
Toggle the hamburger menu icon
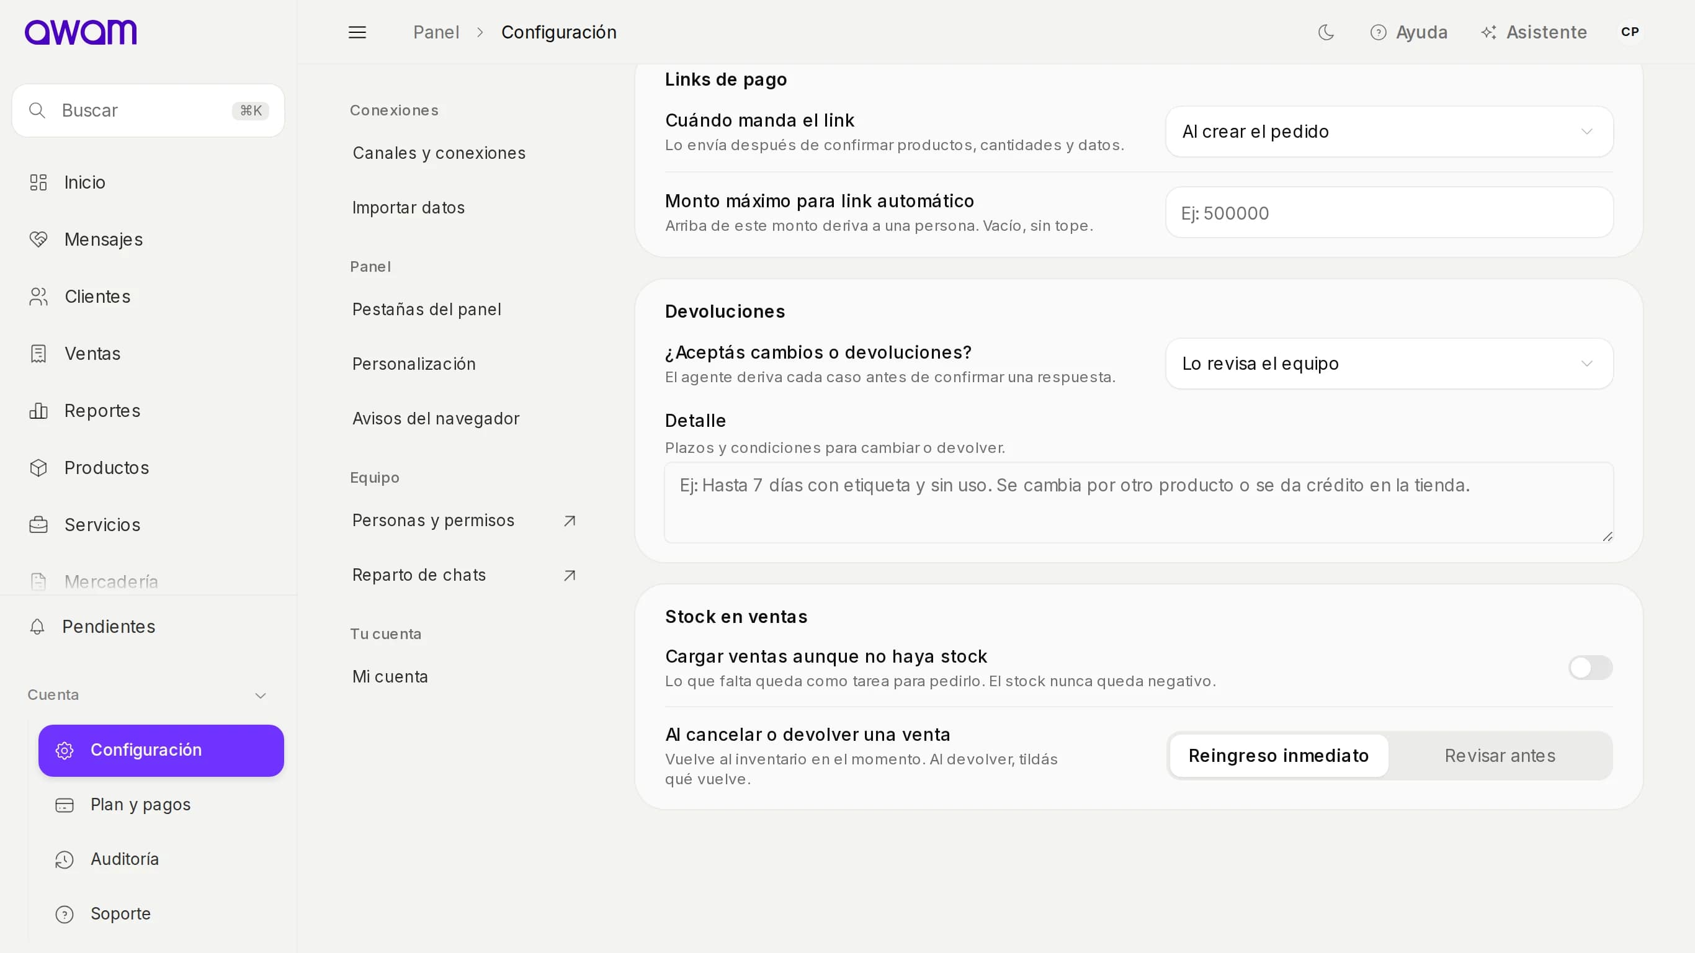[357, 32]
